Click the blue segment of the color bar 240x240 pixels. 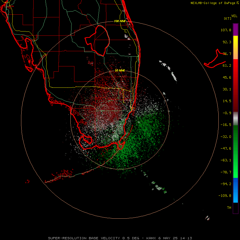pos(235,190)
